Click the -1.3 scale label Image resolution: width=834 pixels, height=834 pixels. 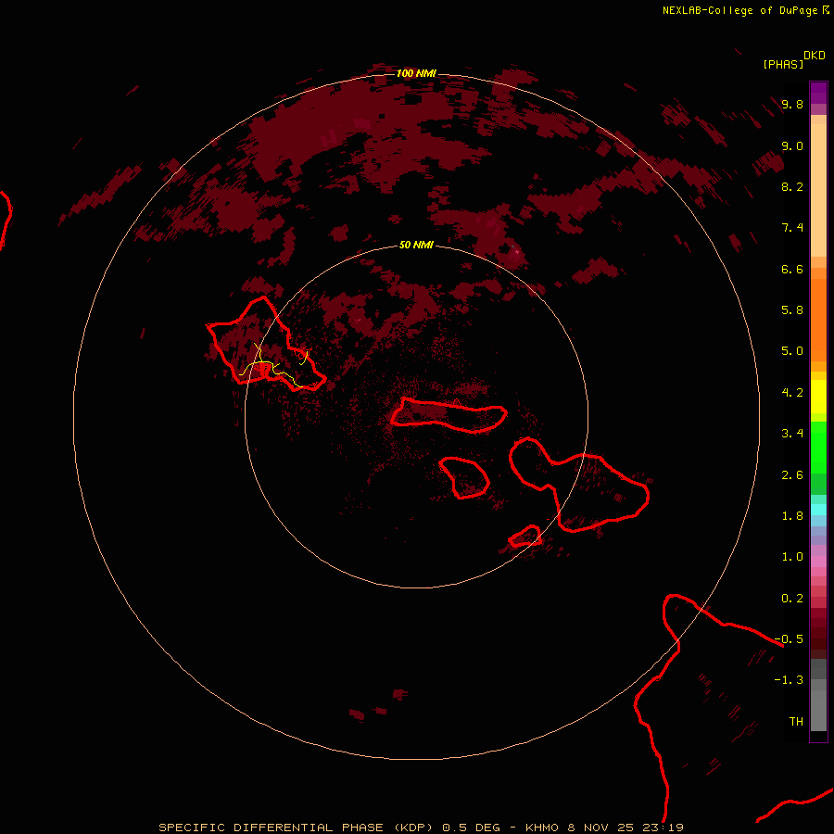coord(789,680)
